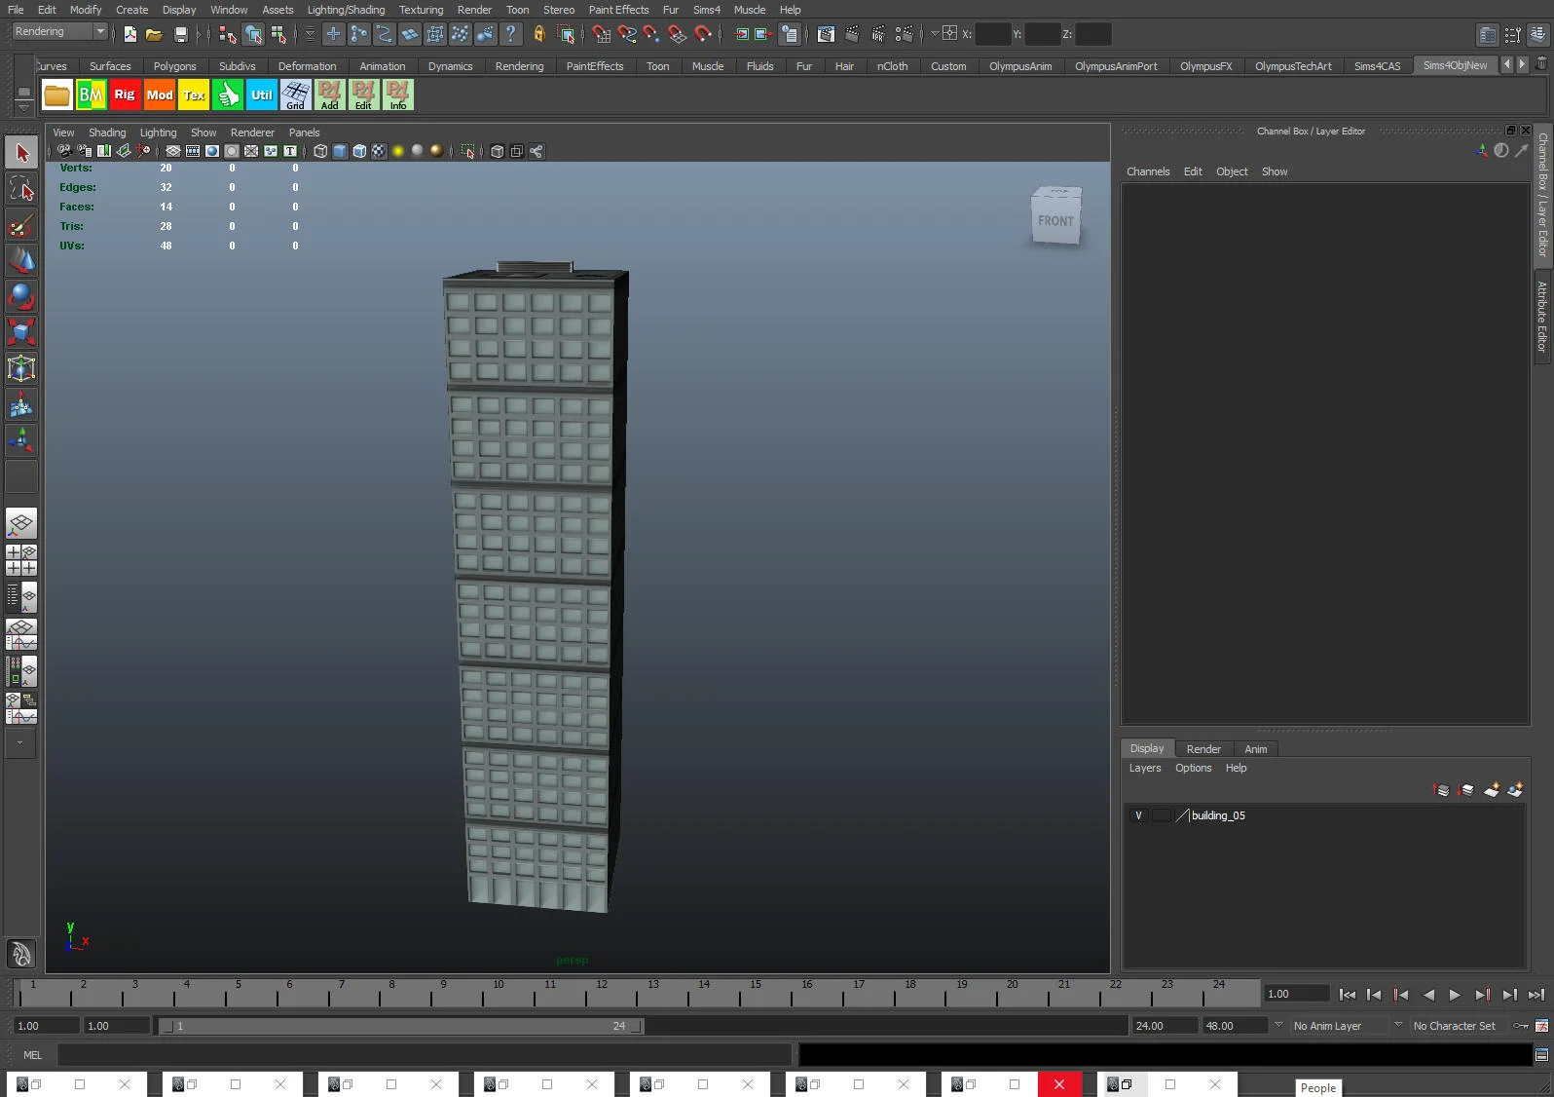The height and width of the screenshot is (1097, 1554).
Task: Click go to start of range button
Action: (x=1348, y=995)
